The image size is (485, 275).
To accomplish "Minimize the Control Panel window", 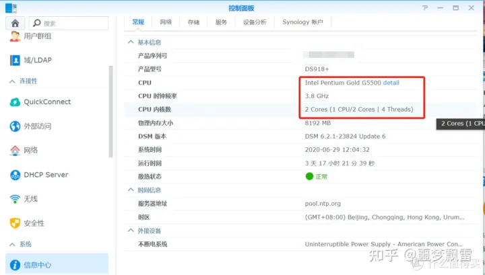I will click(x=440, y=7).
